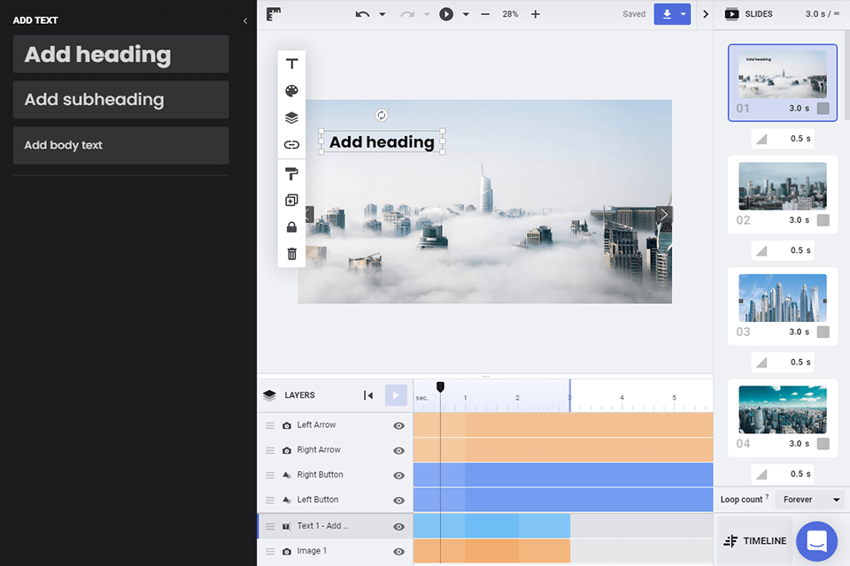Click camera icon of Image 1 layer

coord(287,551)
